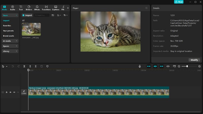Switch to the Text tab

(21, 8)
